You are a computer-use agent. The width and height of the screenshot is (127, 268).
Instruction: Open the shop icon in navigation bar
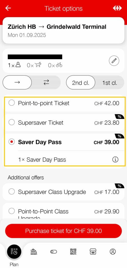(x=93, y=252)
